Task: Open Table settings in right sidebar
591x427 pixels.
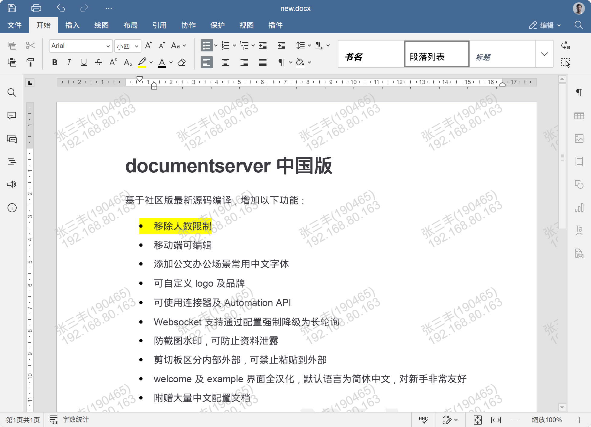Action: [x=579, y=116]
